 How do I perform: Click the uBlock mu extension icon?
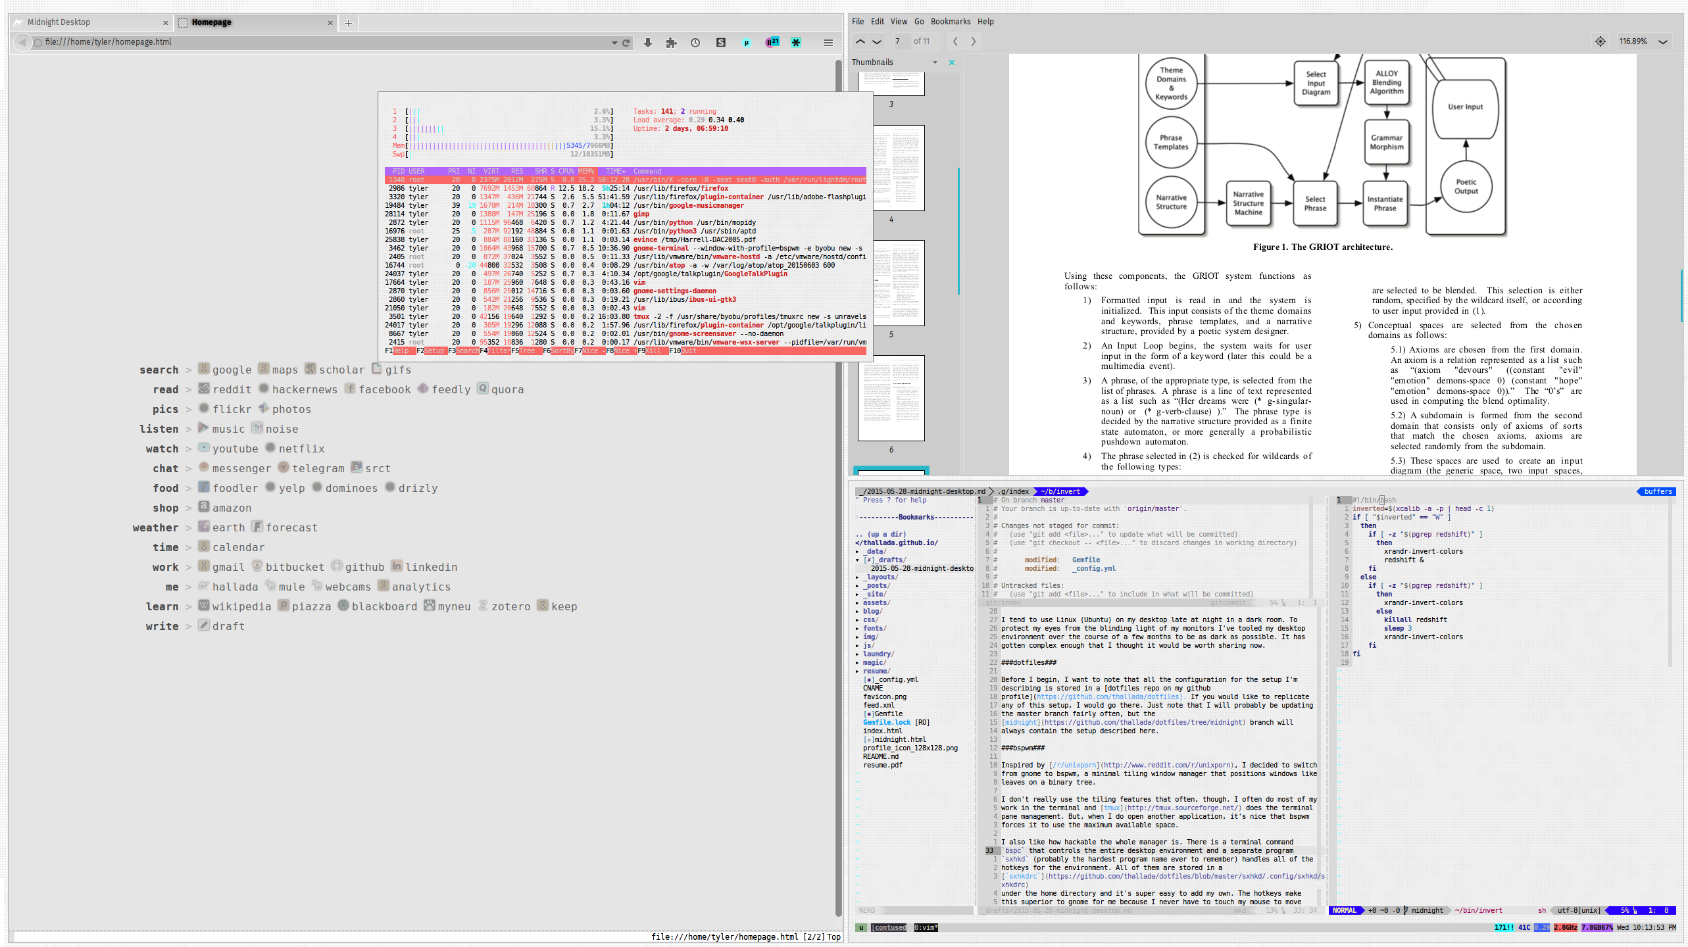click(x=746, y=42)
